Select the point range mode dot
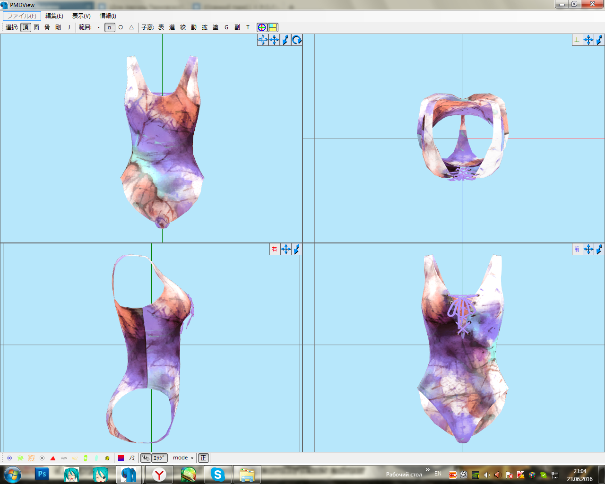This screenshot has height=484, width=605. (99, 27)
